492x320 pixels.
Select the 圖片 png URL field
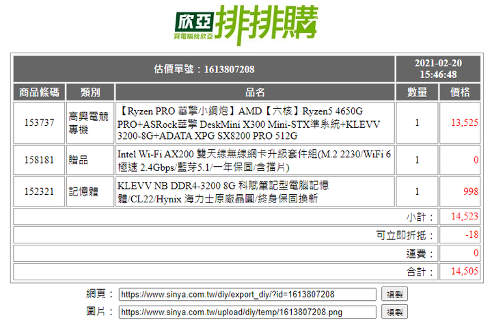click(247, 312)
